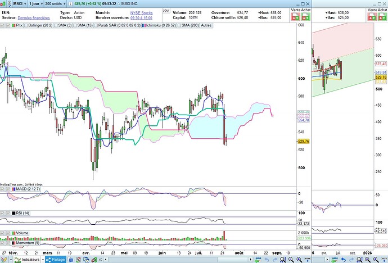Screen dimensions: 388x263
Task: Click the zoom in magnifier in main chart
Action: click(299, 260)
